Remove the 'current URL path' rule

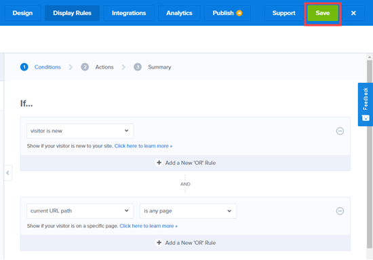pyautogui.click(x=340, y=211)
